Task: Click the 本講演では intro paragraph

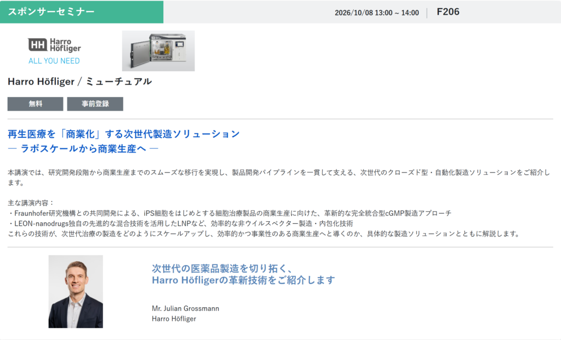Action: (x=279, y=177)
